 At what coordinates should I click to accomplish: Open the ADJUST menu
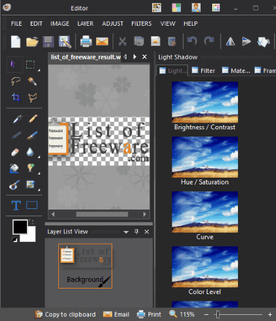[x=113, y=23]
